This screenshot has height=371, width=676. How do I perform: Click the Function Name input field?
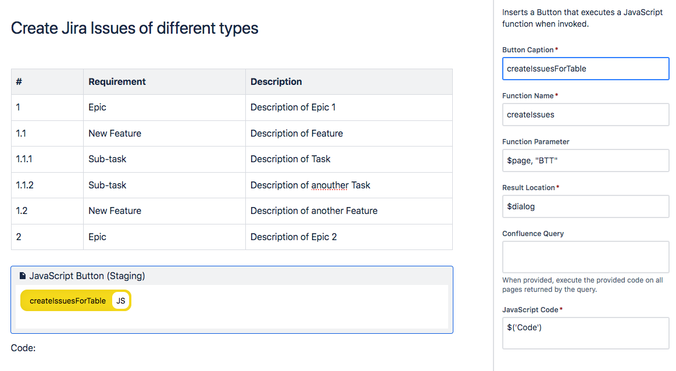(585, 115)
